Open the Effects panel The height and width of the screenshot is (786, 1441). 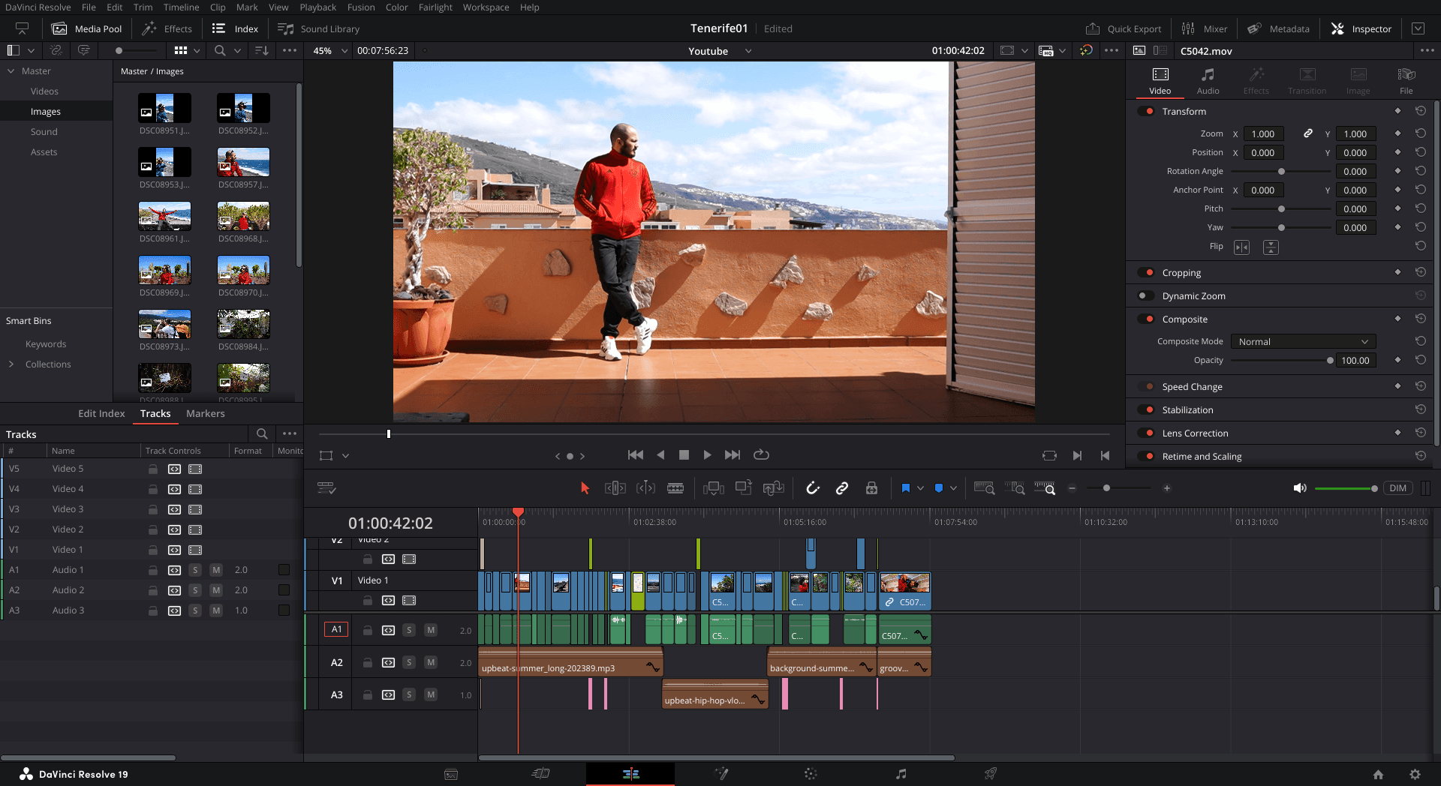167,28
